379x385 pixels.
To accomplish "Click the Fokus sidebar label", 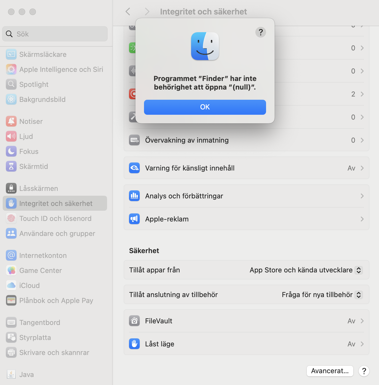I will click(29, 151).
